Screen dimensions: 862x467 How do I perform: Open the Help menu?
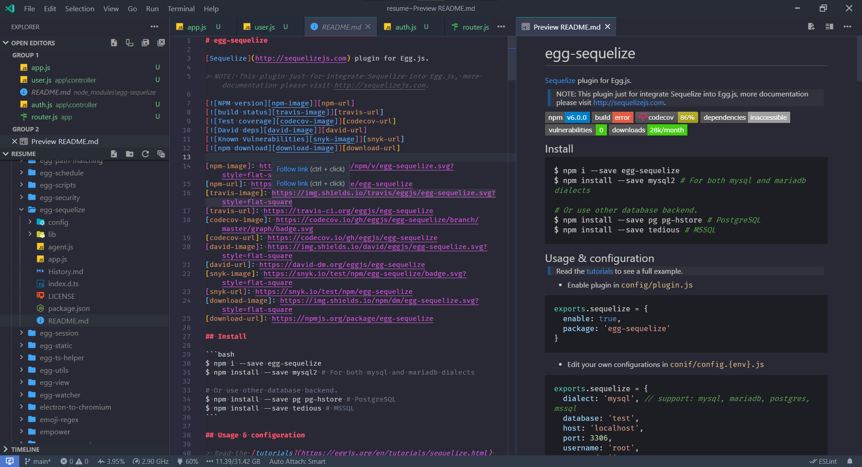[211, 9]
